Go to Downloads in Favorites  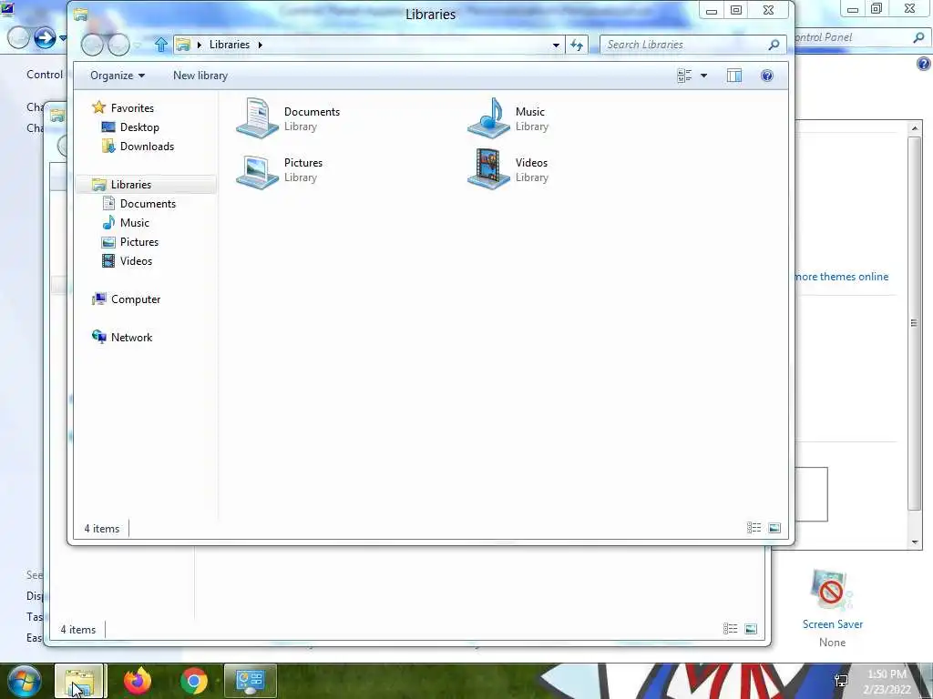[147, 147]
